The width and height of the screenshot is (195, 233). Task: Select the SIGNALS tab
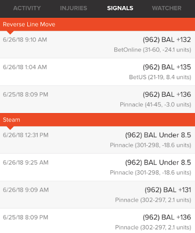120,8
